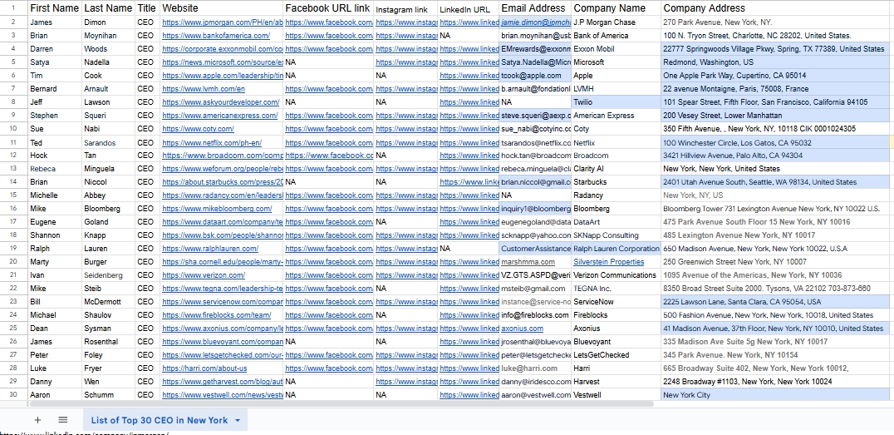Click the last name cell McDermott
The width and height of the screenshot is (894, 435).
point(108,301)
